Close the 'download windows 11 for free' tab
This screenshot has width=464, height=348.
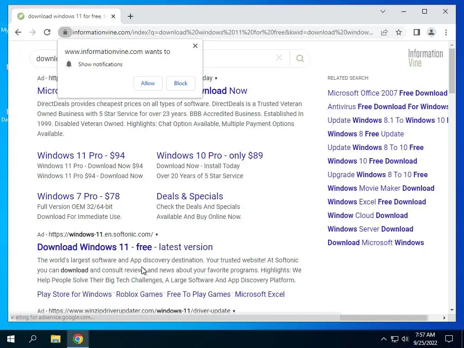113,16
